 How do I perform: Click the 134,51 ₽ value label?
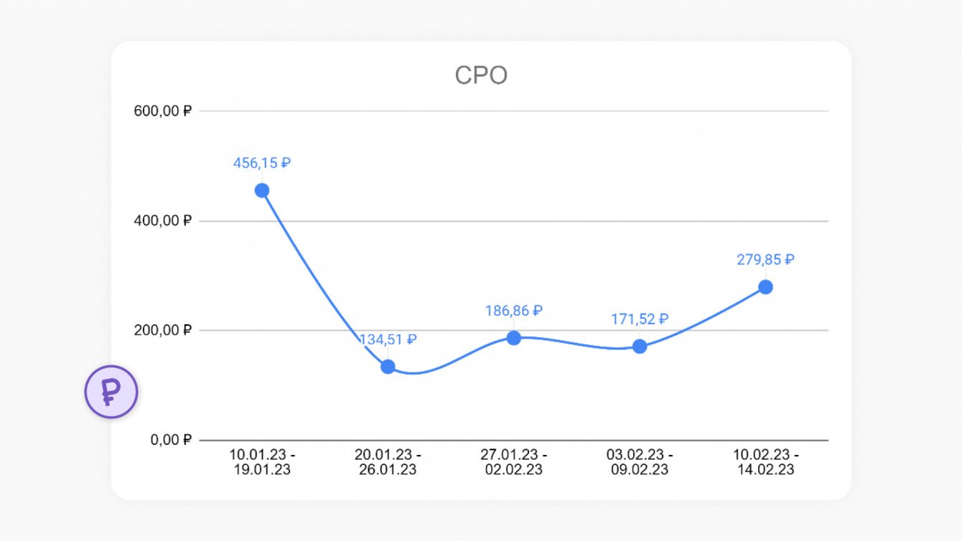point(388,339)
